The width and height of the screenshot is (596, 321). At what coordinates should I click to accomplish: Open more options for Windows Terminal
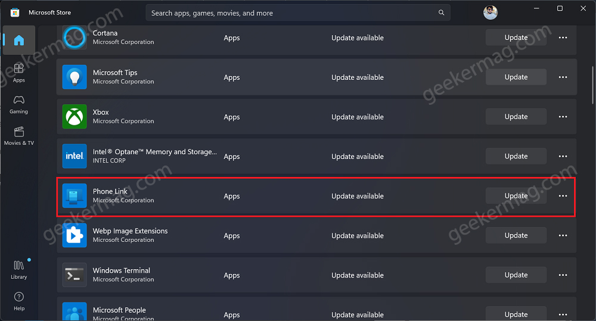point(563,275)
